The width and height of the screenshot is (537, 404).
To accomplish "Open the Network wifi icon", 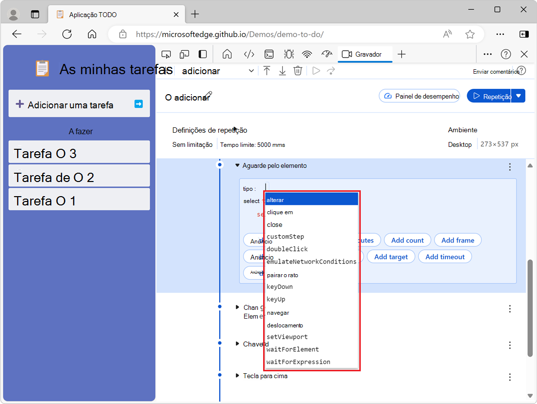I will 307,54.
